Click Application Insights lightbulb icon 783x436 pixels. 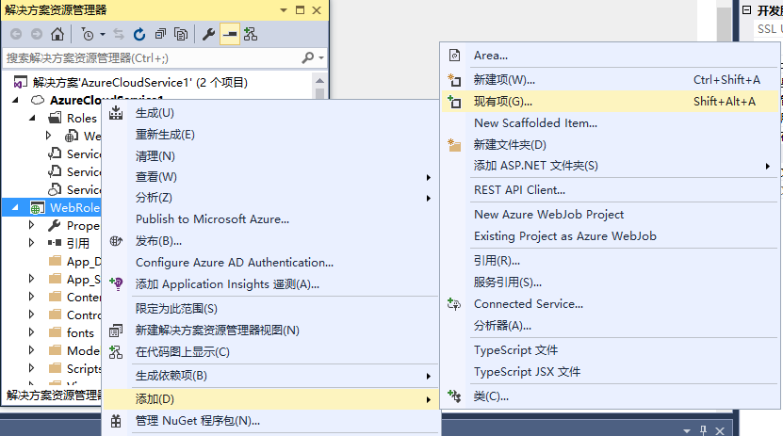click(x=116, y=283)
